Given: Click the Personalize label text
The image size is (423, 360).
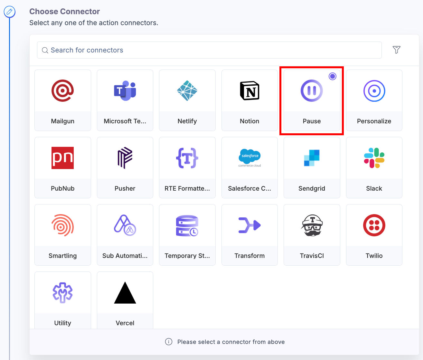Looking at the screenshot, I should click(x=374, y=121).
